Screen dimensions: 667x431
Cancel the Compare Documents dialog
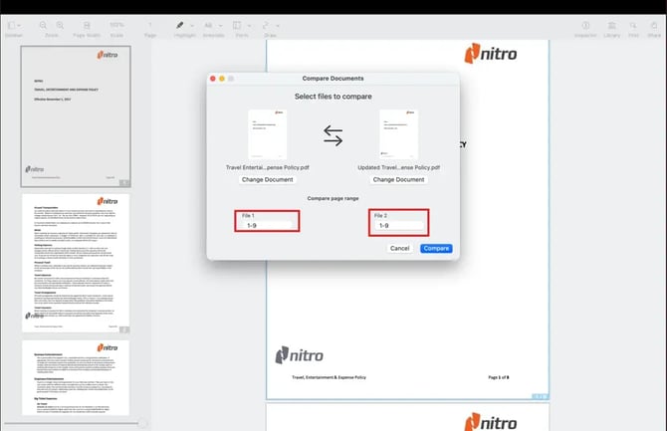[399, 248]
